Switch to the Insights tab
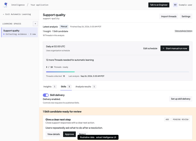Viewport: 196px width, 141px height. (x=50, y=87)
